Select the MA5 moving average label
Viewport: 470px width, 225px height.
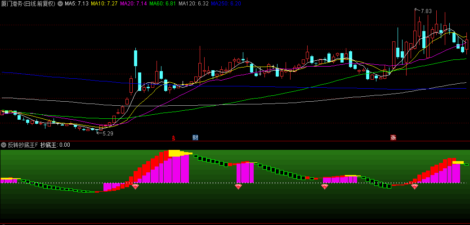click(76, 4)
